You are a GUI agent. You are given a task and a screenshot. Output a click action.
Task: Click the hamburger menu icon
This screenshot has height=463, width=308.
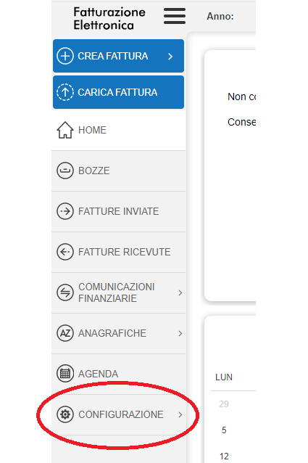pos(175,16)
